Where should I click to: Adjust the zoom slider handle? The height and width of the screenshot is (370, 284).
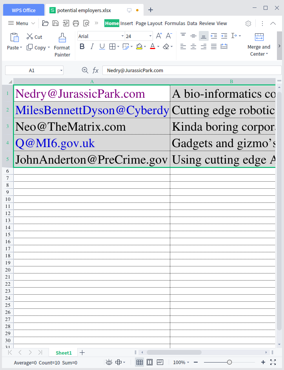tap(229, 362)
